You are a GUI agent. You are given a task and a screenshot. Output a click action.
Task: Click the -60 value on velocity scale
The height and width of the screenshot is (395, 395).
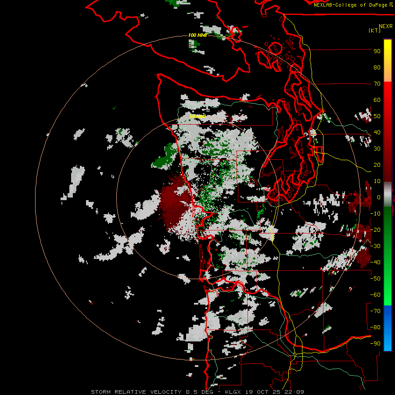click(375, 295)
